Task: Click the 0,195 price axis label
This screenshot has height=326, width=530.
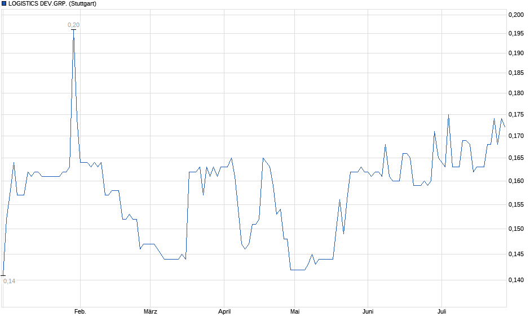Action: 516,33
